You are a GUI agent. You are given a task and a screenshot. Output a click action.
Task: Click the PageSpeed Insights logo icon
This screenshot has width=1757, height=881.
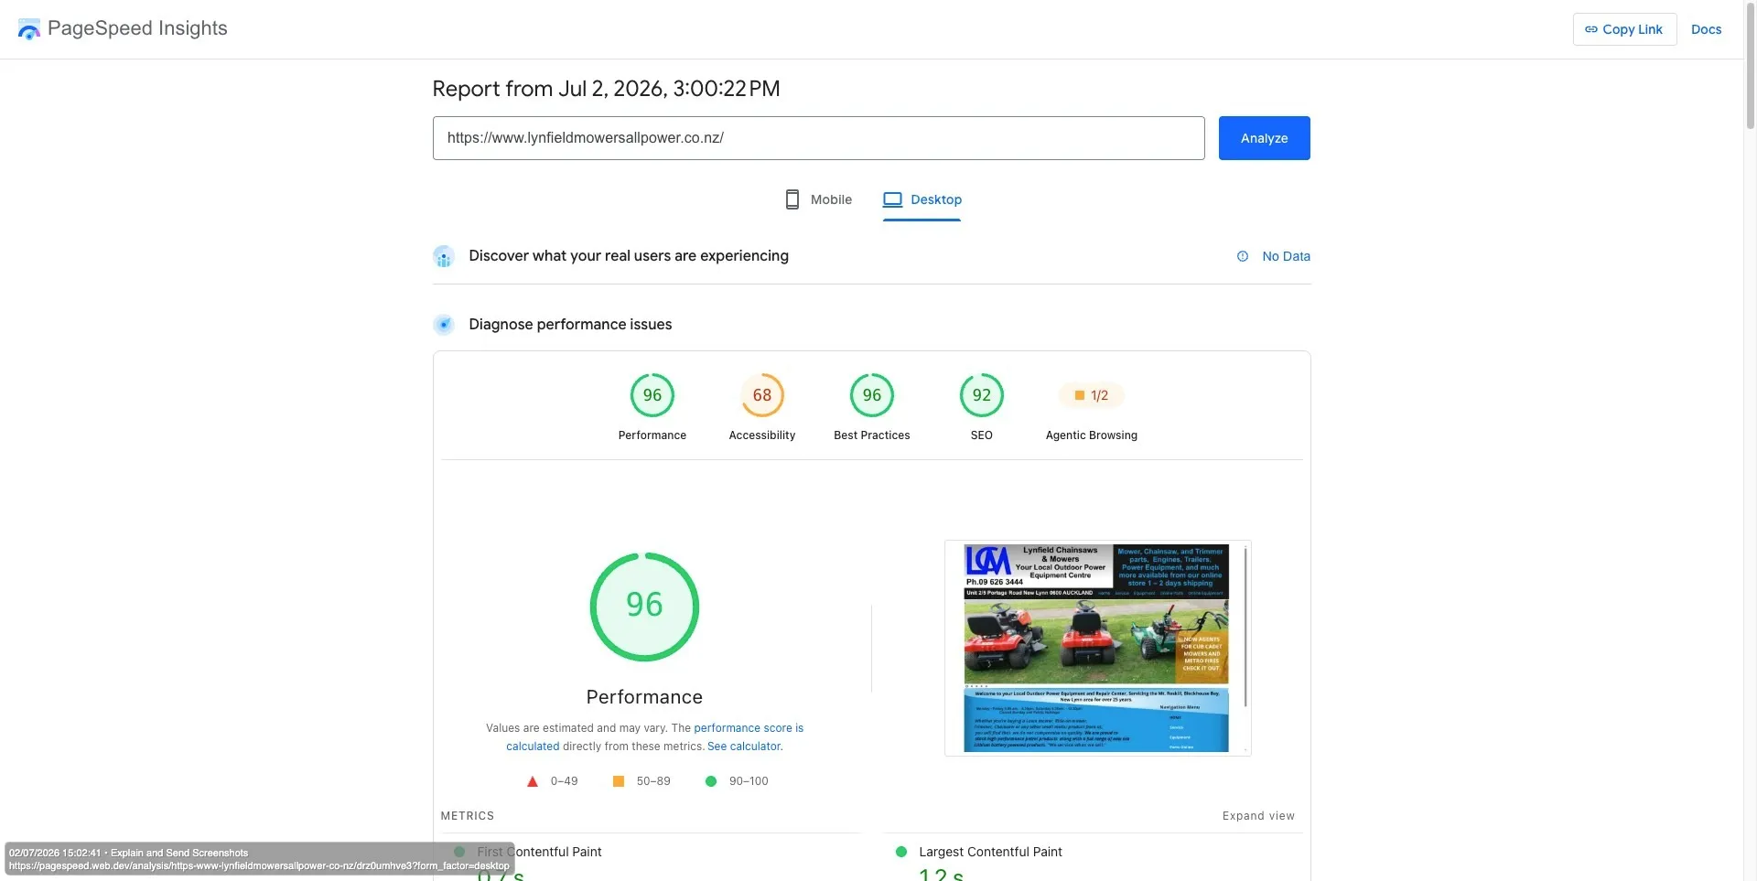[29, 29]
